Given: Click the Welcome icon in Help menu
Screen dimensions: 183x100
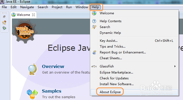Looking at the screenshot, I should (94, 13).
